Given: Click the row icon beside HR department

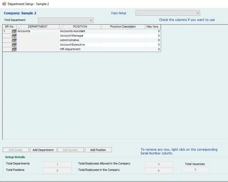Looking at the screenshot, I should 14,49.
